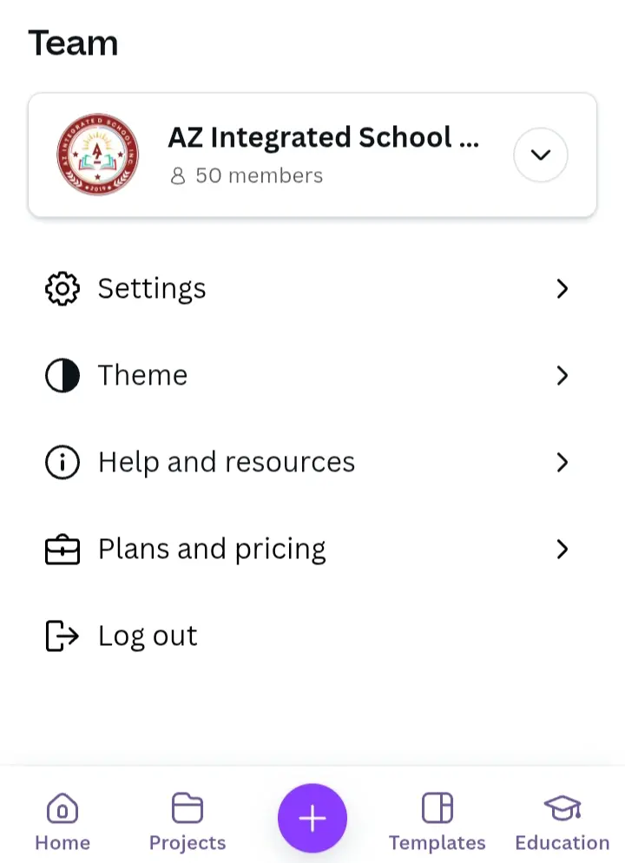Image resolution: width=625 pixels, height=863 pixels.
Task: Click the Log out arrow icon
Action: [x=62, y=636]
